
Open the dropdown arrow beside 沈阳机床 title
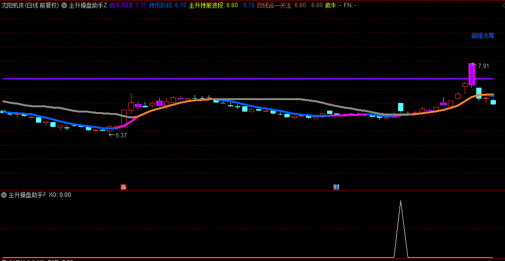click(64, 5)
